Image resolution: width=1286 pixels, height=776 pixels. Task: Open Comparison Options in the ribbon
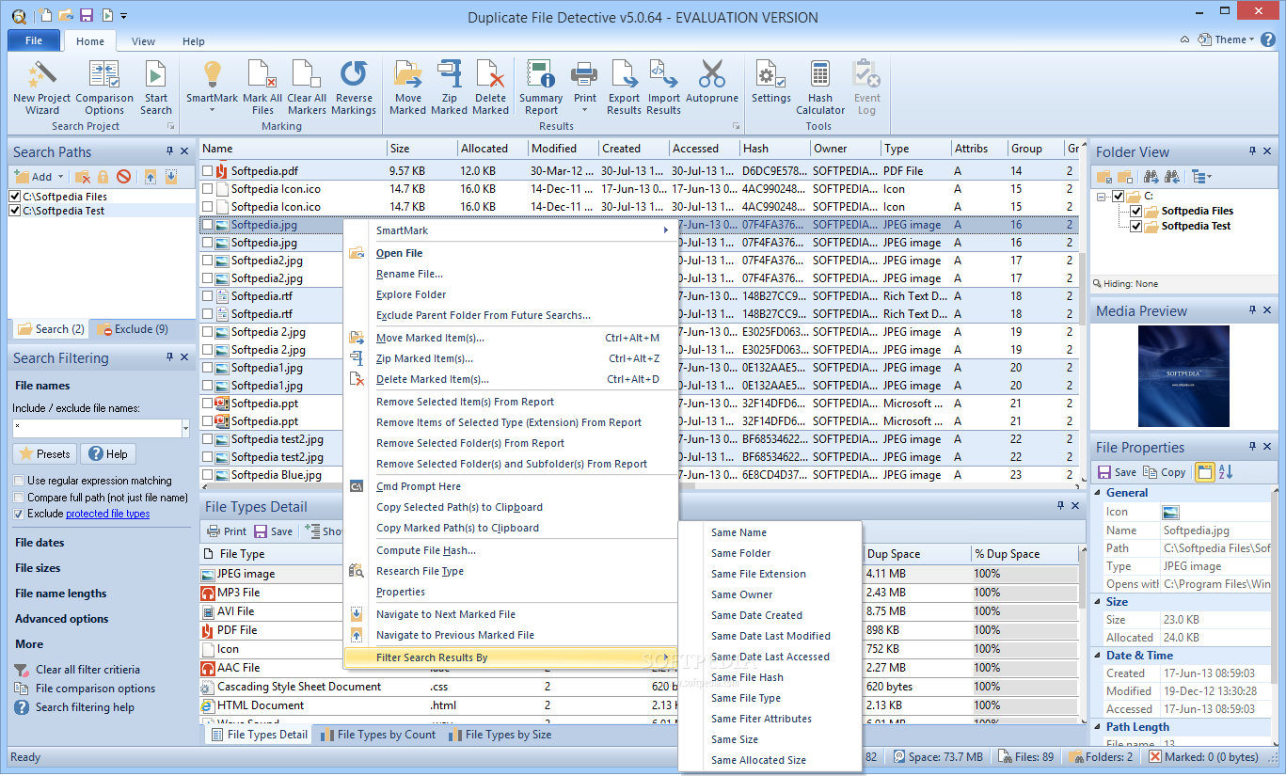coord(104,87)
